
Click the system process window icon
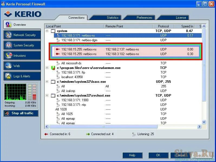53,31
